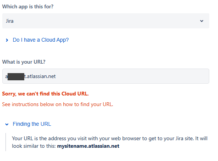
Task: Click the bold 'mysitename.atlassian.net' example text
Action: [x=88, y=146]
